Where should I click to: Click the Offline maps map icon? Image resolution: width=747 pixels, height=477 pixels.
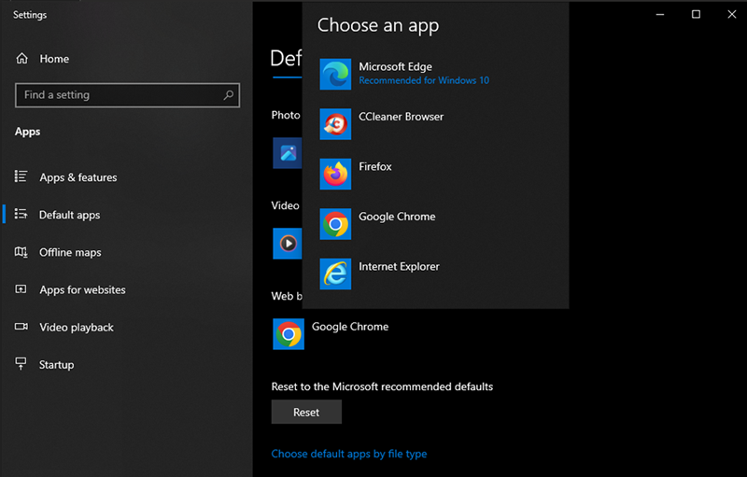click(x=21, y=252)
